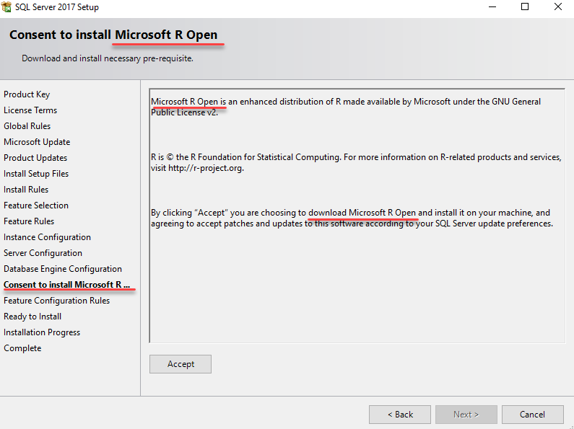Viewport: 574px width, 429px height.
Task: Select the Global Rules step
Action: pyautogui.click(x=27, y=126)
